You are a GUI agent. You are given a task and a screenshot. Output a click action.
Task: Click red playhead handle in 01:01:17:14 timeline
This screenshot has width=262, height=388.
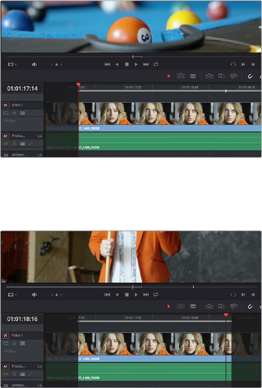click(78, 85)
